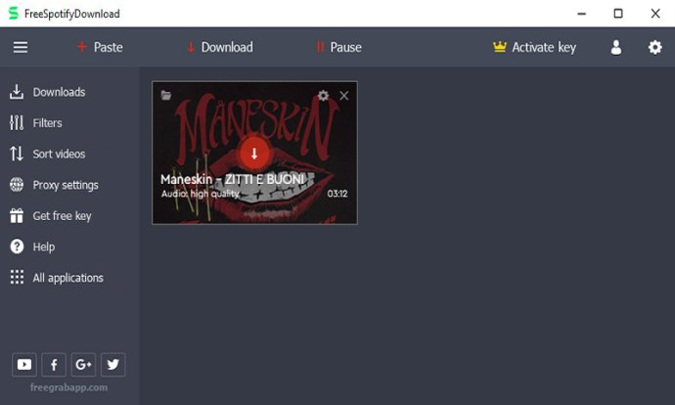The height and width of the screenshot is (405, 675).
Task: Open the Google Plus social icon
Action: point(83,365)
